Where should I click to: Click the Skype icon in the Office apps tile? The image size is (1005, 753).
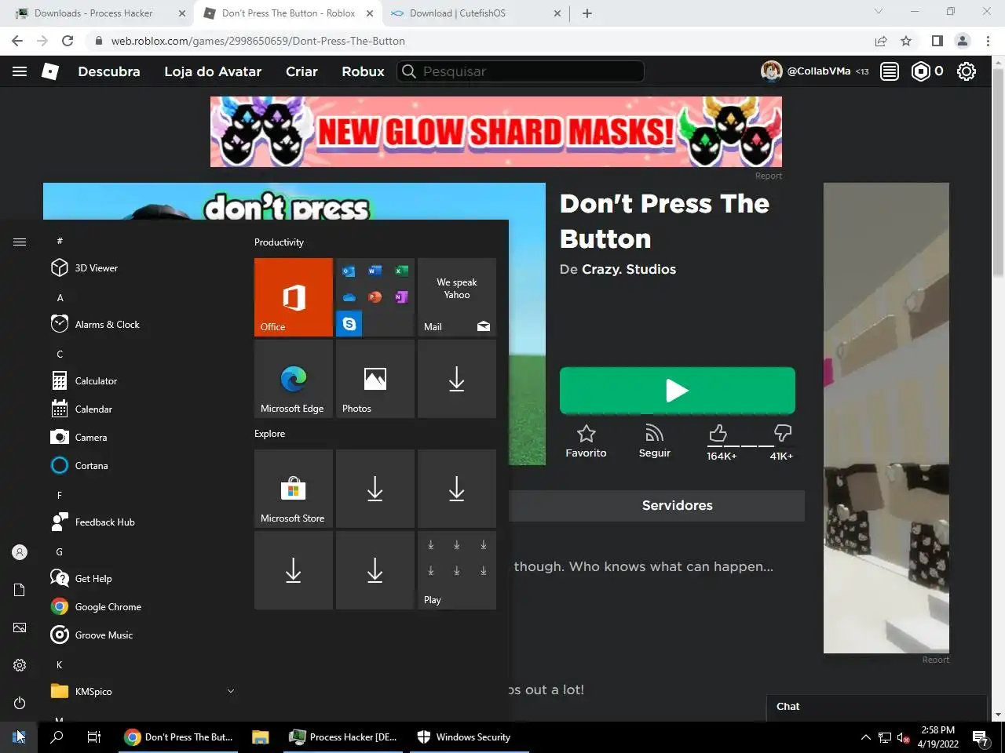[349, 324]
